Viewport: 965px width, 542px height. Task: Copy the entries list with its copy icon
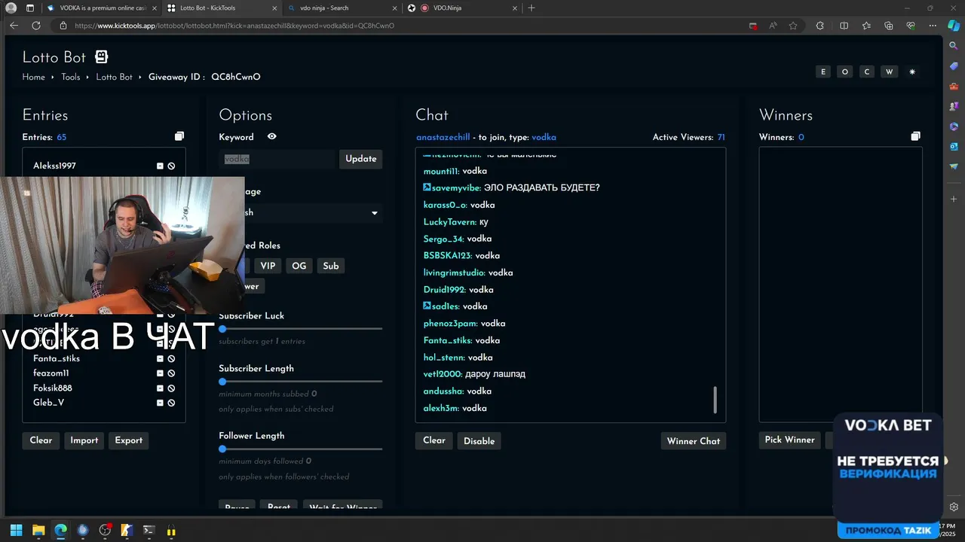tap(179, 136)
